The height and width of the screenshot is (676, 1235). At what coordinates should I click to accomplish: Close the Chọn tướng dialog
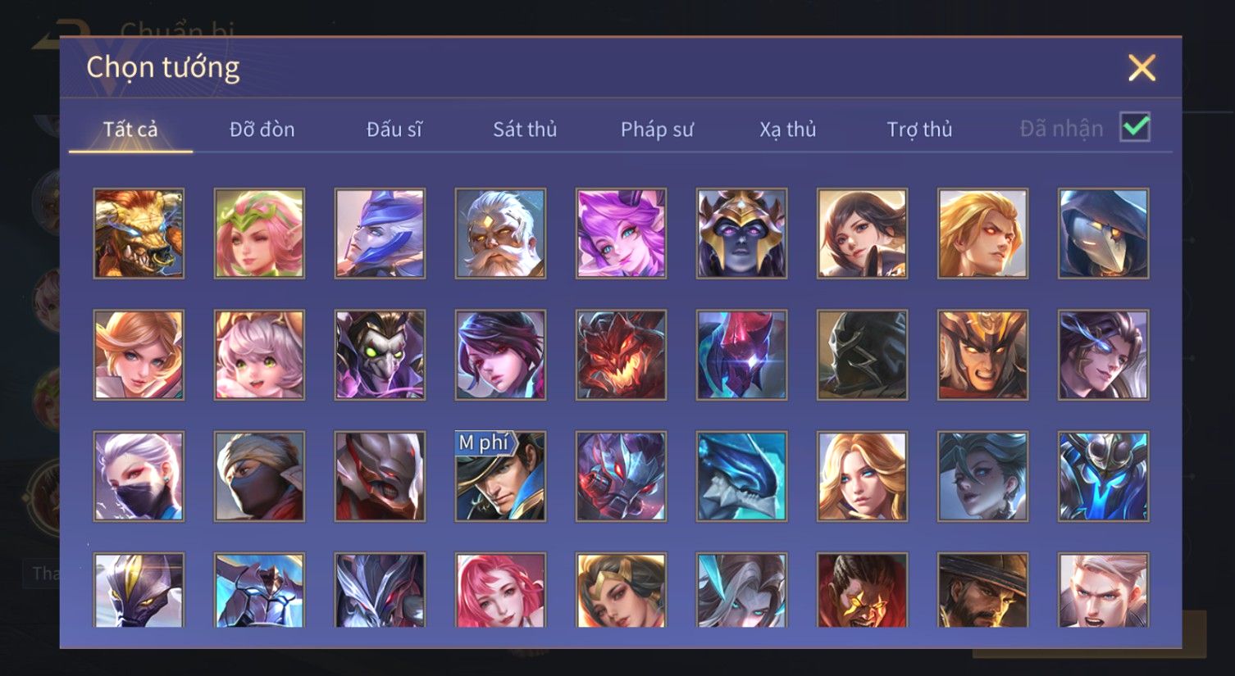(1142, 68)
